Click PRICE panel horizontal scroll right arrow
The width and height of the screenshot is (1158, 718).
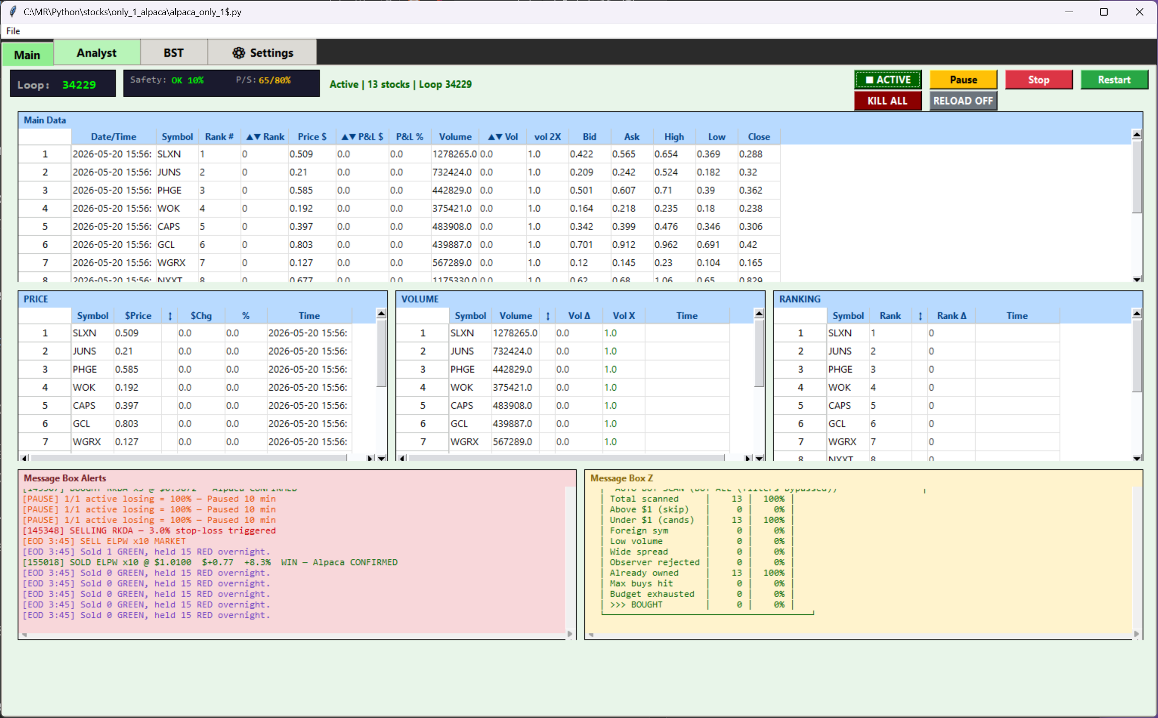coord(370,458)
